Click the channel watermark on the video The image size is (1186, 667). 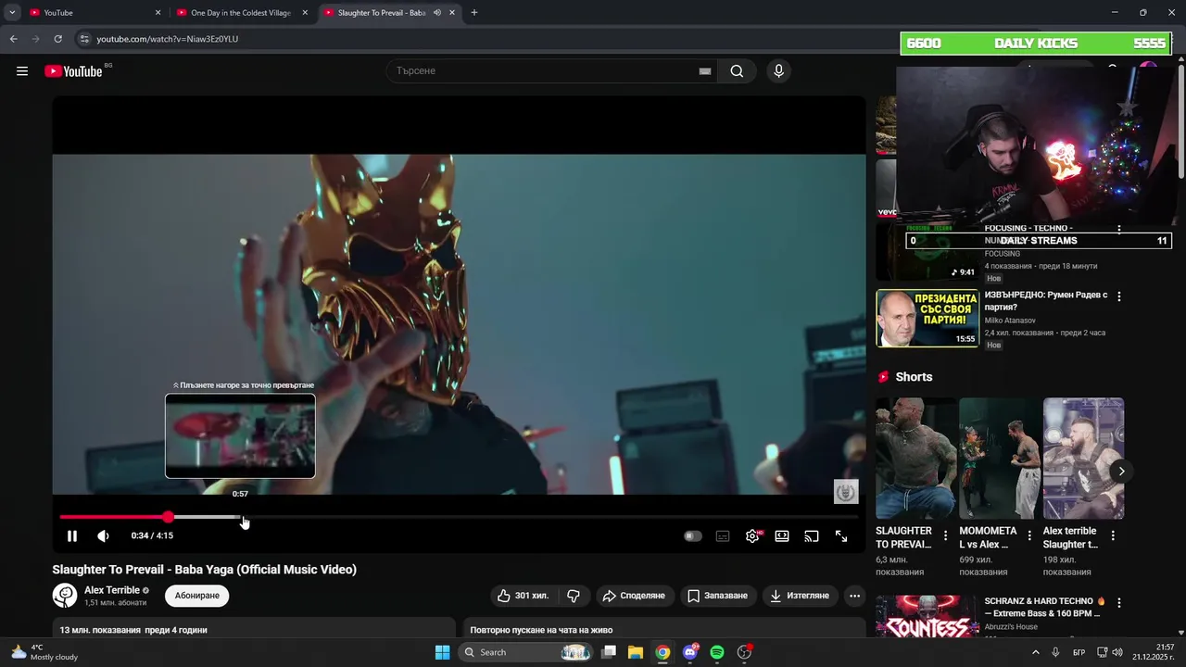(x=846, y=492)
